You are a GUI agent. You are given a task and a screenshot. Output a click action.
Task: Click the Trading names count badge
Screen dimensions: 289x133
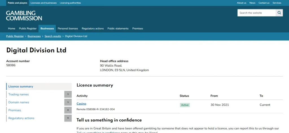pos(68,94)
